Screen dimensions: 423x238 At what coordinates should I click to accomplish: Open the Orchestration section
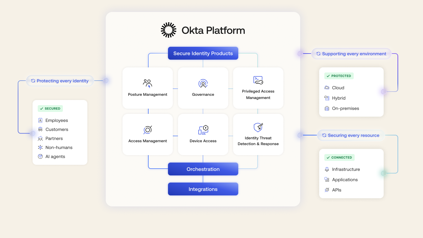click(x=203, y=169)
